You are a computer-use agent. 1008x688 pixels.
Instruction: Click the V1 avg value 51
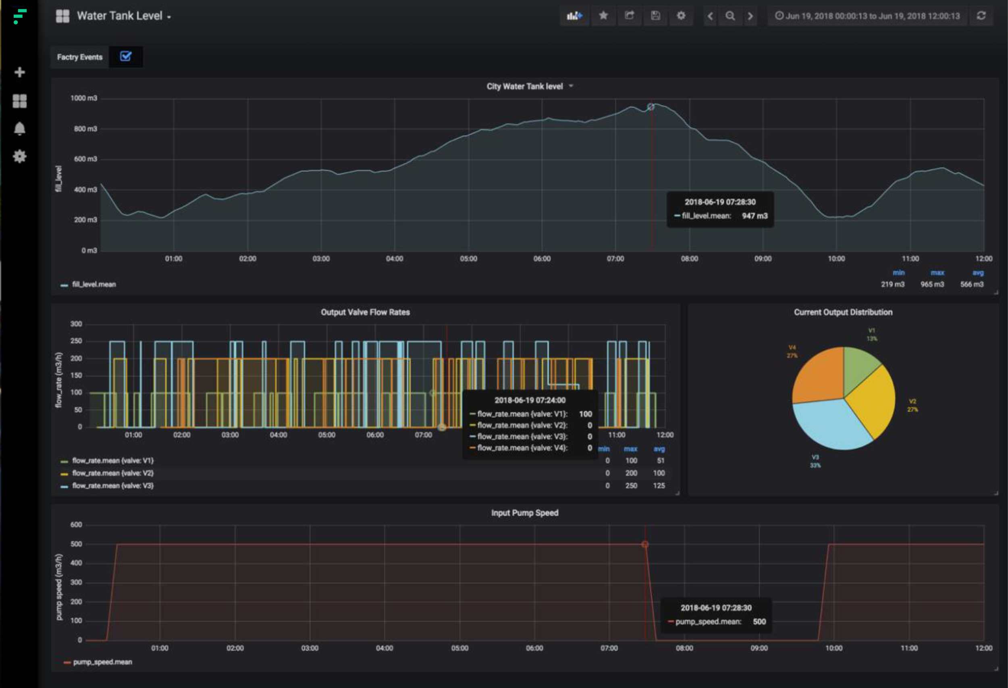click(661, 460)
